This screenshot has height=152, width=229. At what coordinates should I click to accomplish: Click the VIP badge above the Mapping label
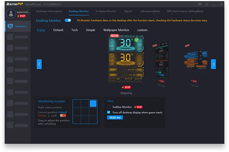coord(126,87)
